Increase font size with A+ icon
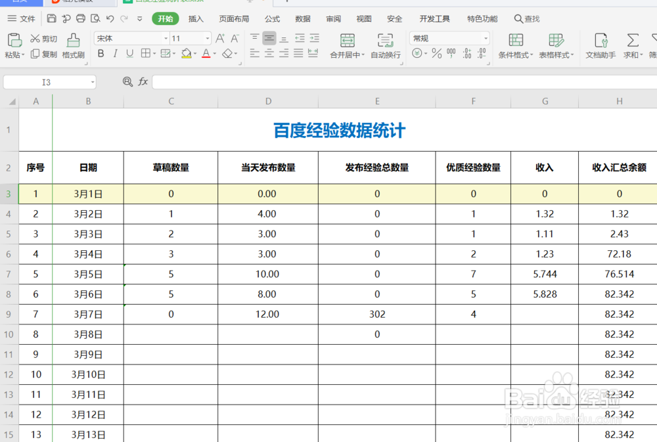 (x=220, y=39)
